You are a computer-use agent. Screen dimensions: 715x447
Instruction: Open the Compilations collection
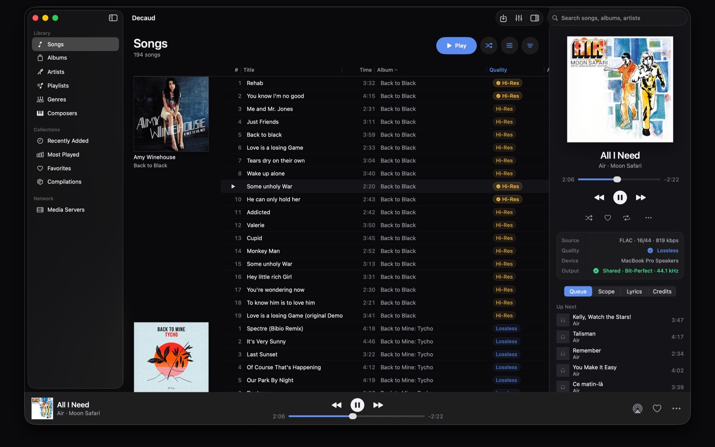pyautogui.click(x=76, y=182)
